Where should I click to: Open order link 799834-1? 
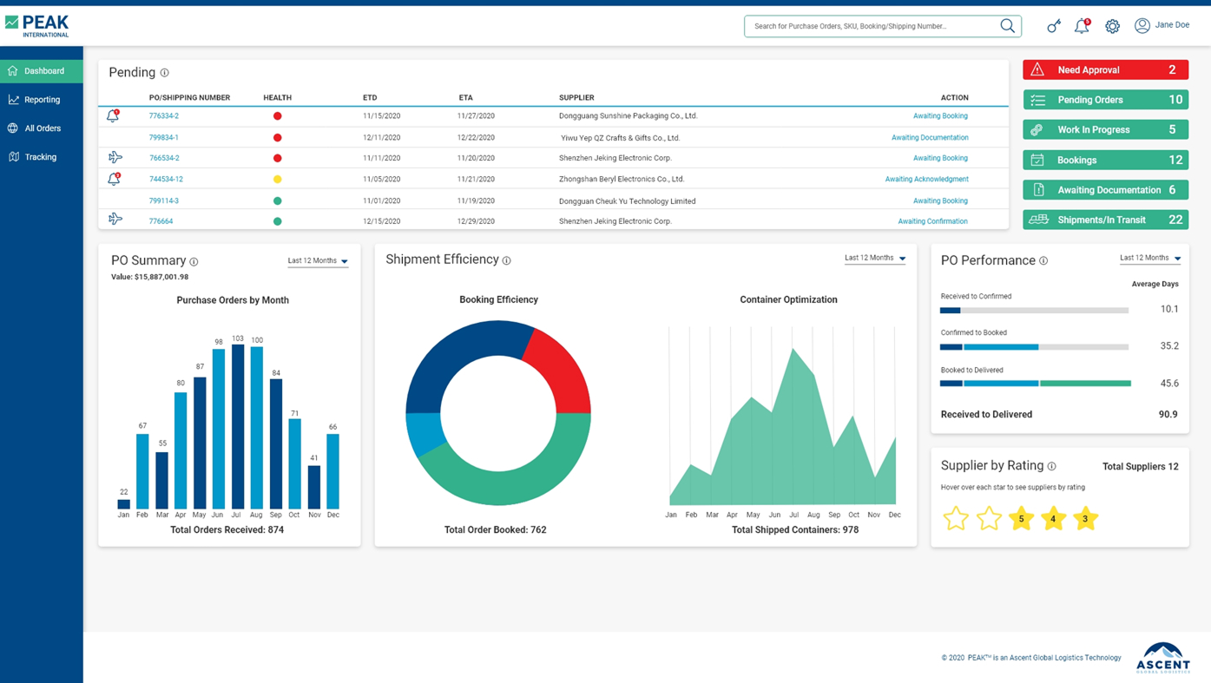click(163, 137)
